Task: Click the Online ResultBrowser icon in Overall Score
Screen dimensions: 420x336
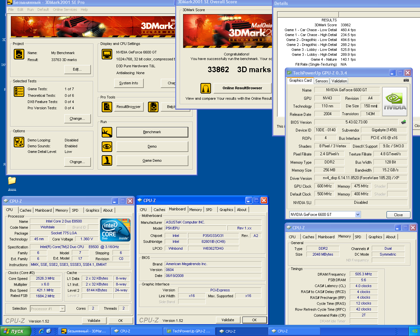Action: point(206,88)
